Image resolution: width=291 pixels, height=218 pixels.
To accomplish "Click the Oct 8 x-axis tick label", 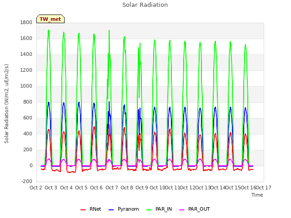I will (x=127, y=188).
